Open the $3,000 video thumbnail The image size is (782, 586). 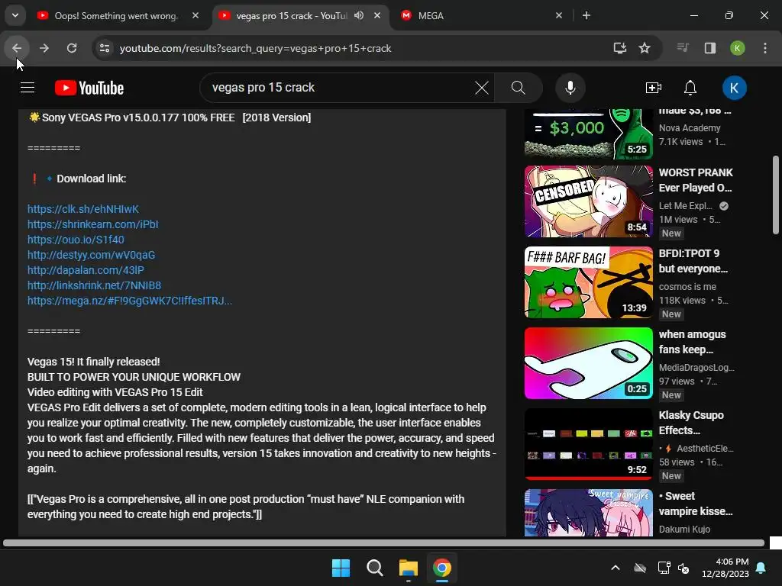(589, 134)
